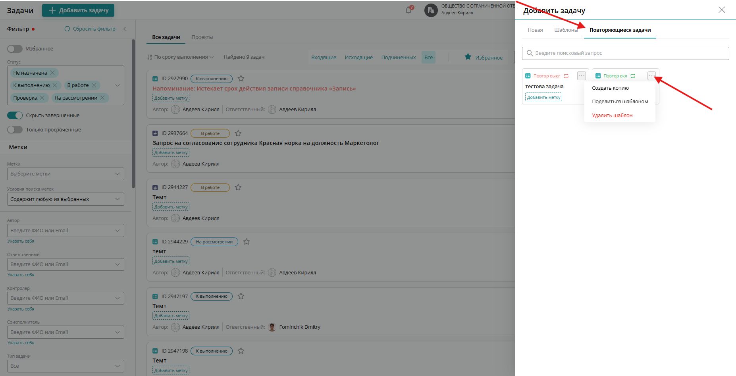
Task: Toggle the «Избранное» filter switch
Action: tap(15, 49)
